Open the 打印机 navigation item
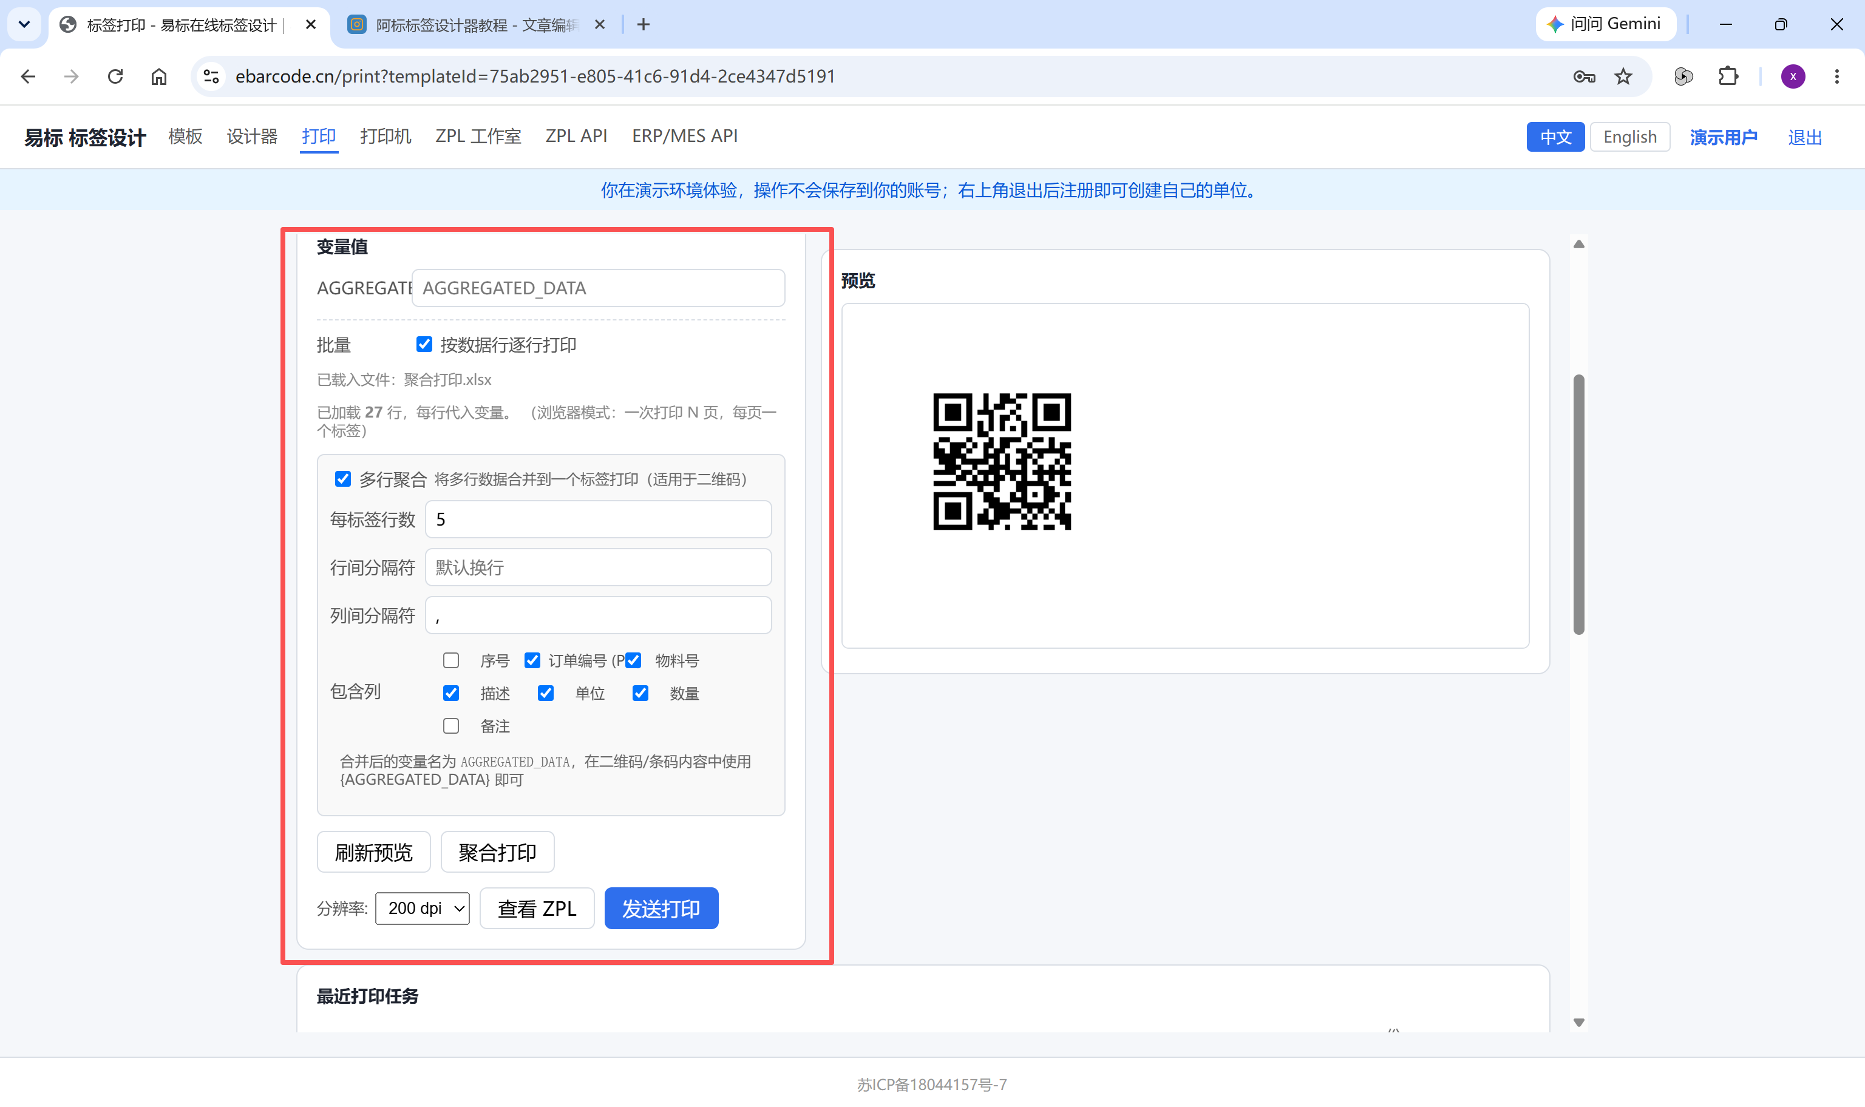This screenshot has height=1107, width=1865. pos(385,137)
